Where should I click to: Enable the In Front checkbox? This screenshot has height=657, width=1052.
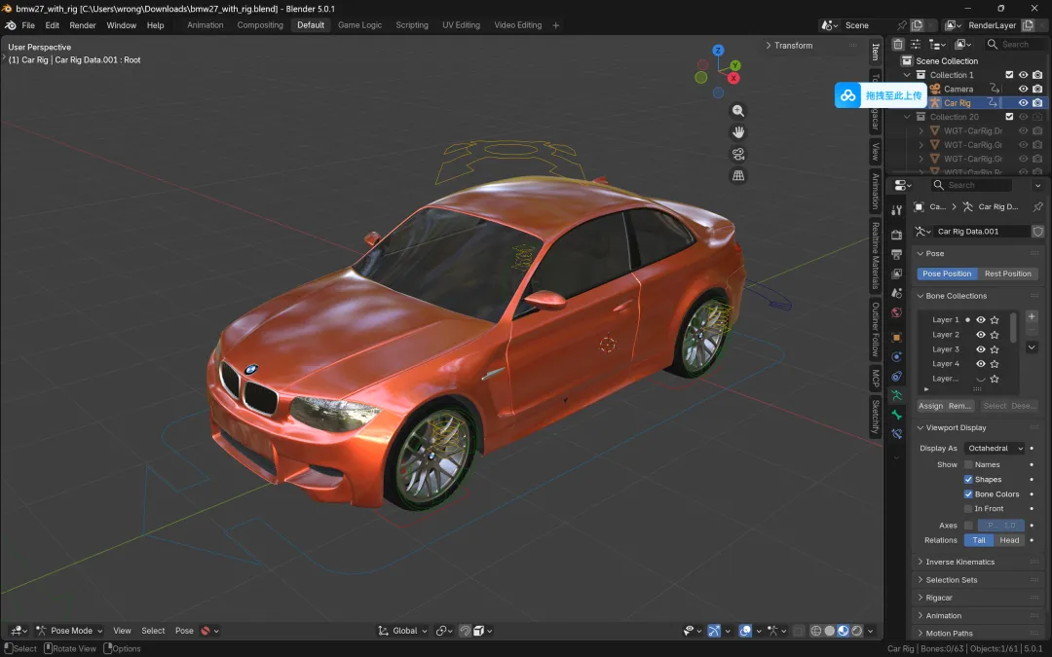pos(968,509)
